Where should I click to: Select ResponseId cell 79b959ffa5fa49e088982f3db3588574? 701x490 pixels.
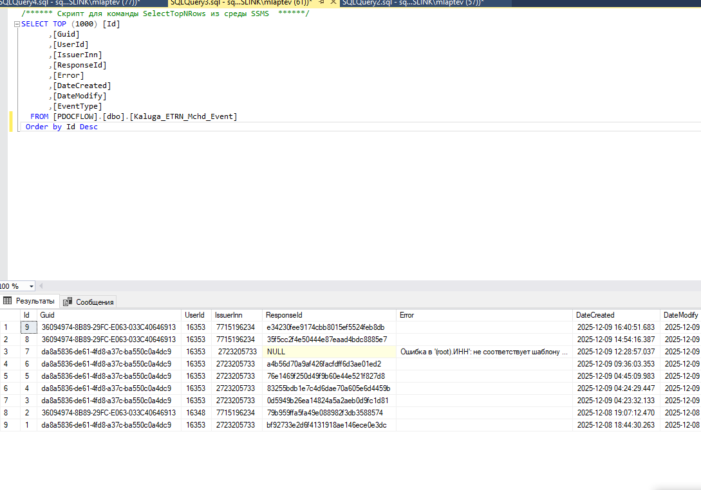click(x=329, y=413)
